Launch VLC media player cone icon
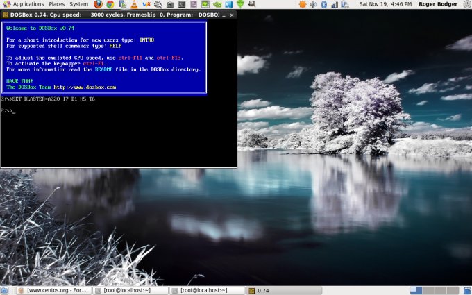 click(x=134, y=4)
